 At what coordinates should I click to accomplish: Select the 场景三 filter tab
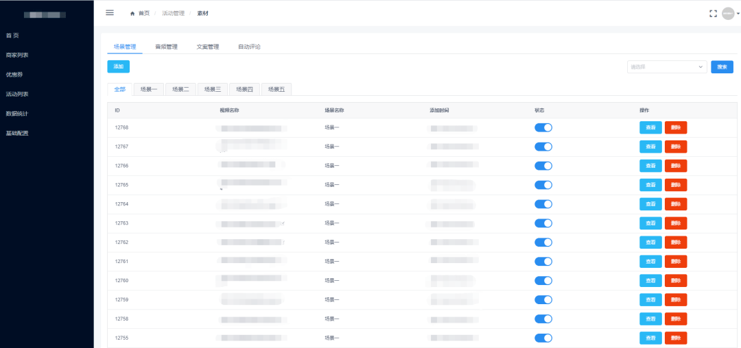coord(213,89)
